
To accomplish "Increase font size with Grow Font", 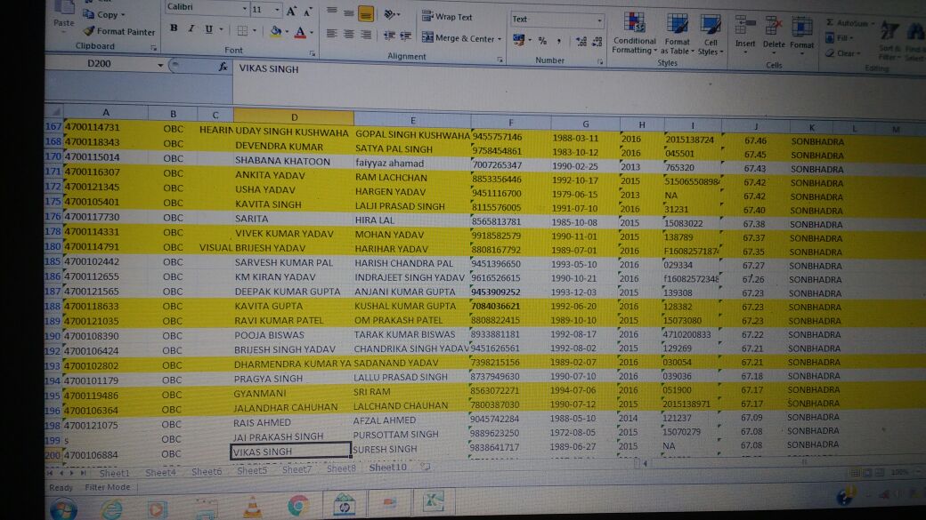I will pyautogui.click(x=291, y=11).
